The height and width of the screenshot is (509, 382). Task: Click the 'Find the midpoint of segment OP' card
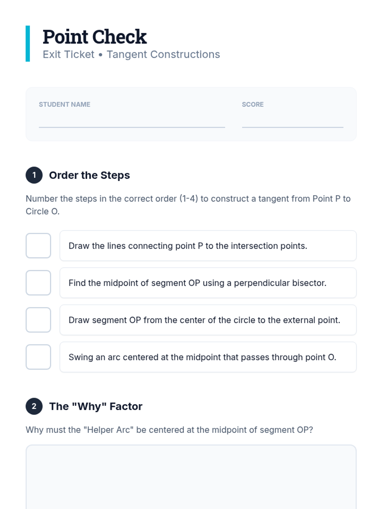coord(208,283)
